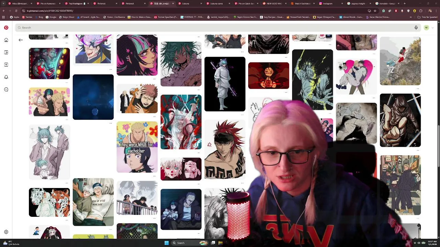Open the Windows Start menu
The height and width of the screenshot is (247, 440).
point(166,243)
